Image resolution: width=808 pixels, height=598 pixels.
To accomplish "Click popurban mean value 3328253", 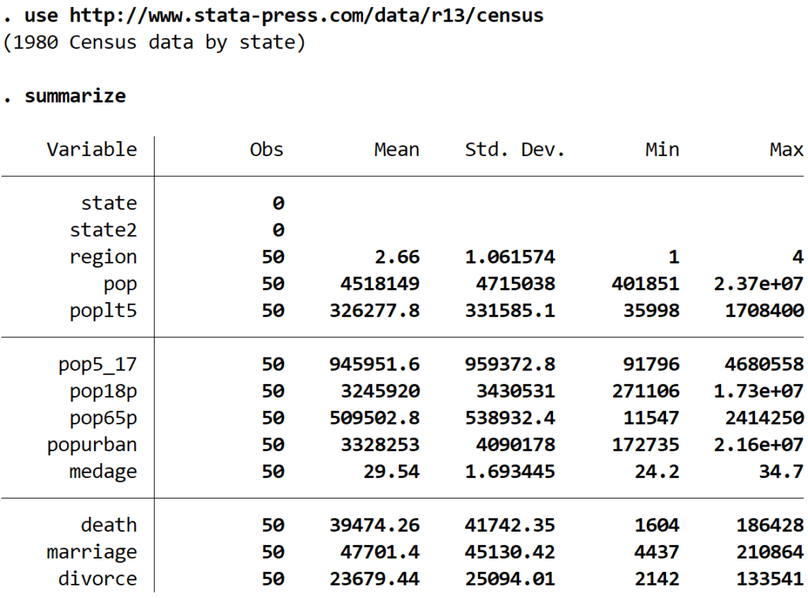I will click(380, 444).
